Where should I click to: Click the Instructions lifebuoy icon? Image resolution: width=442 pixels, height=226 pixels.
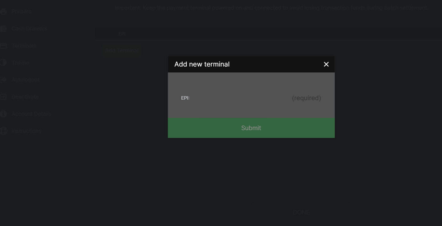click(x=3, y=131)
